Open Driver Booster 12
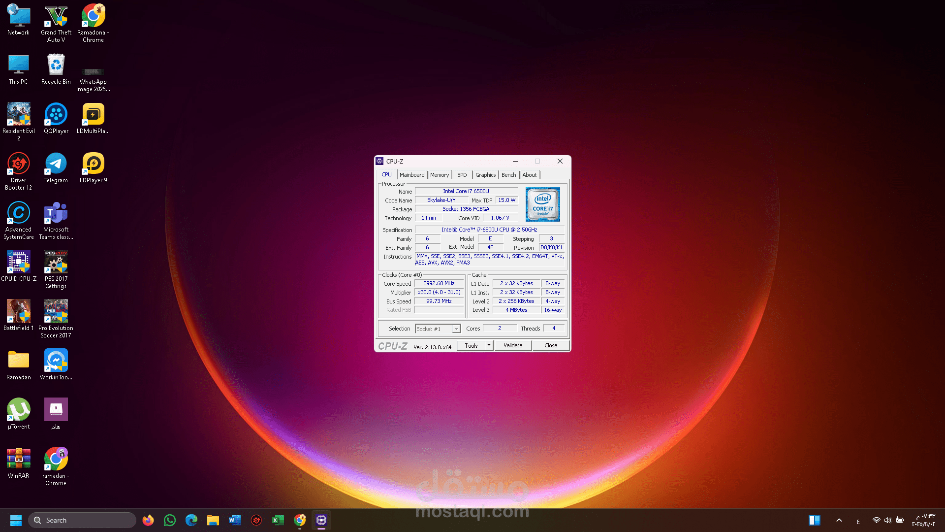Image resolution: width=945 pixels, height=532 pixels. (19, 170)
